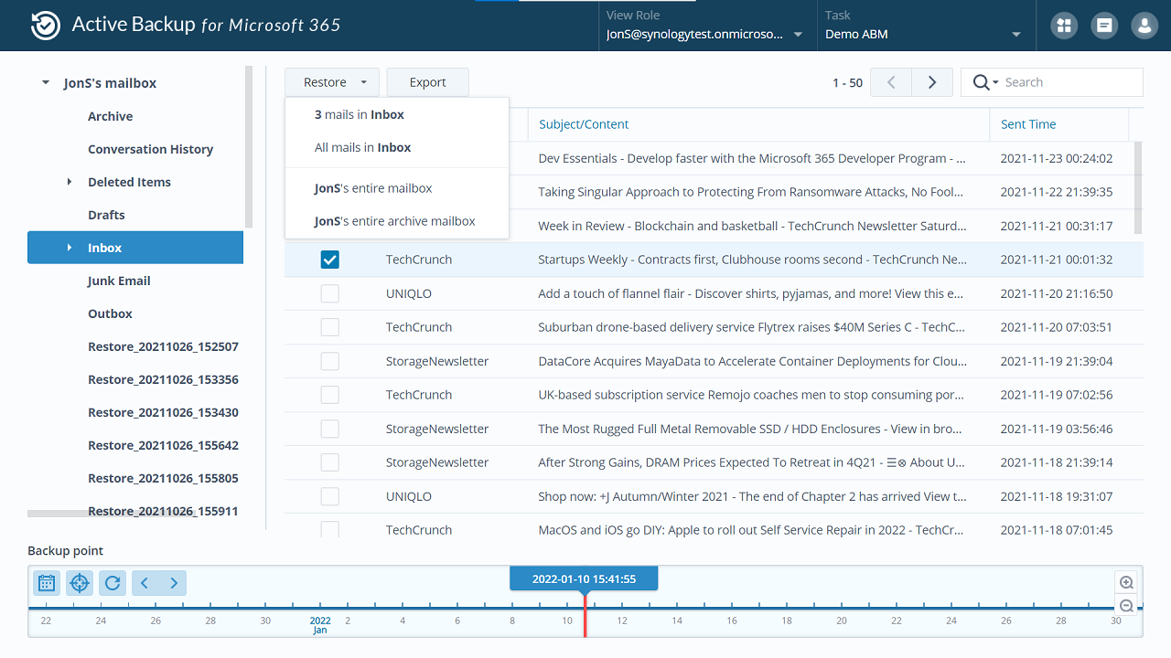Check the UNIQLO flannel flair mail checkbox
The width and height of the screenshot is (1171, 658).
coord(330,293)
